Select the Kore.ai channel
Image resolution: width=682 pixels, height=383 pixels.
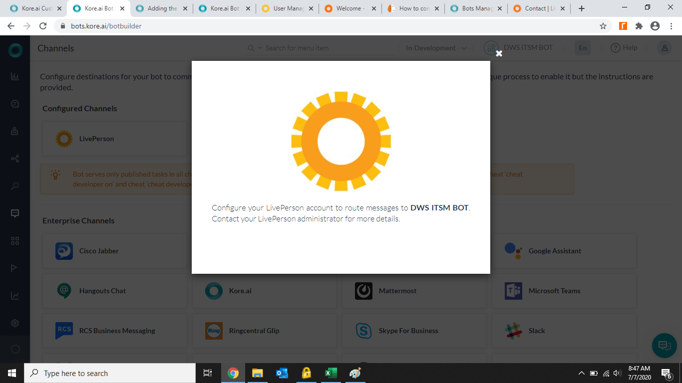point(265,291)
